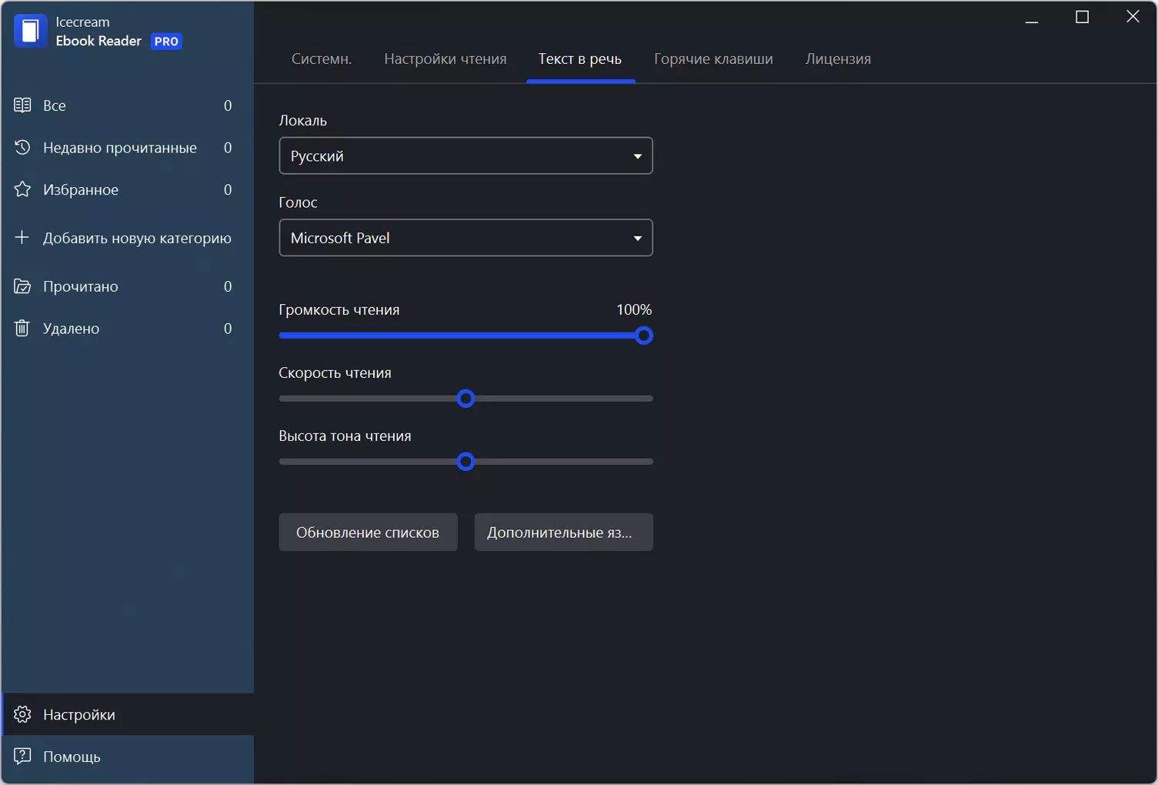
Task: Open the Настройки section
Action: pyautogui.click(x=128, y=714)
